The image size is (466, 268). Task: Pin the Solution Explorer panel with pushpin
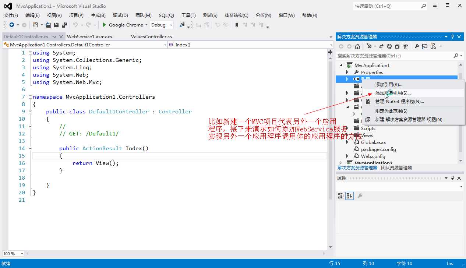(453, 36)
